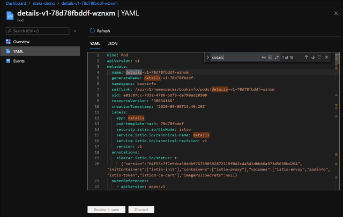Switch to the JSON tab
This screenshot has width=343, height=217.
[113, 44]
